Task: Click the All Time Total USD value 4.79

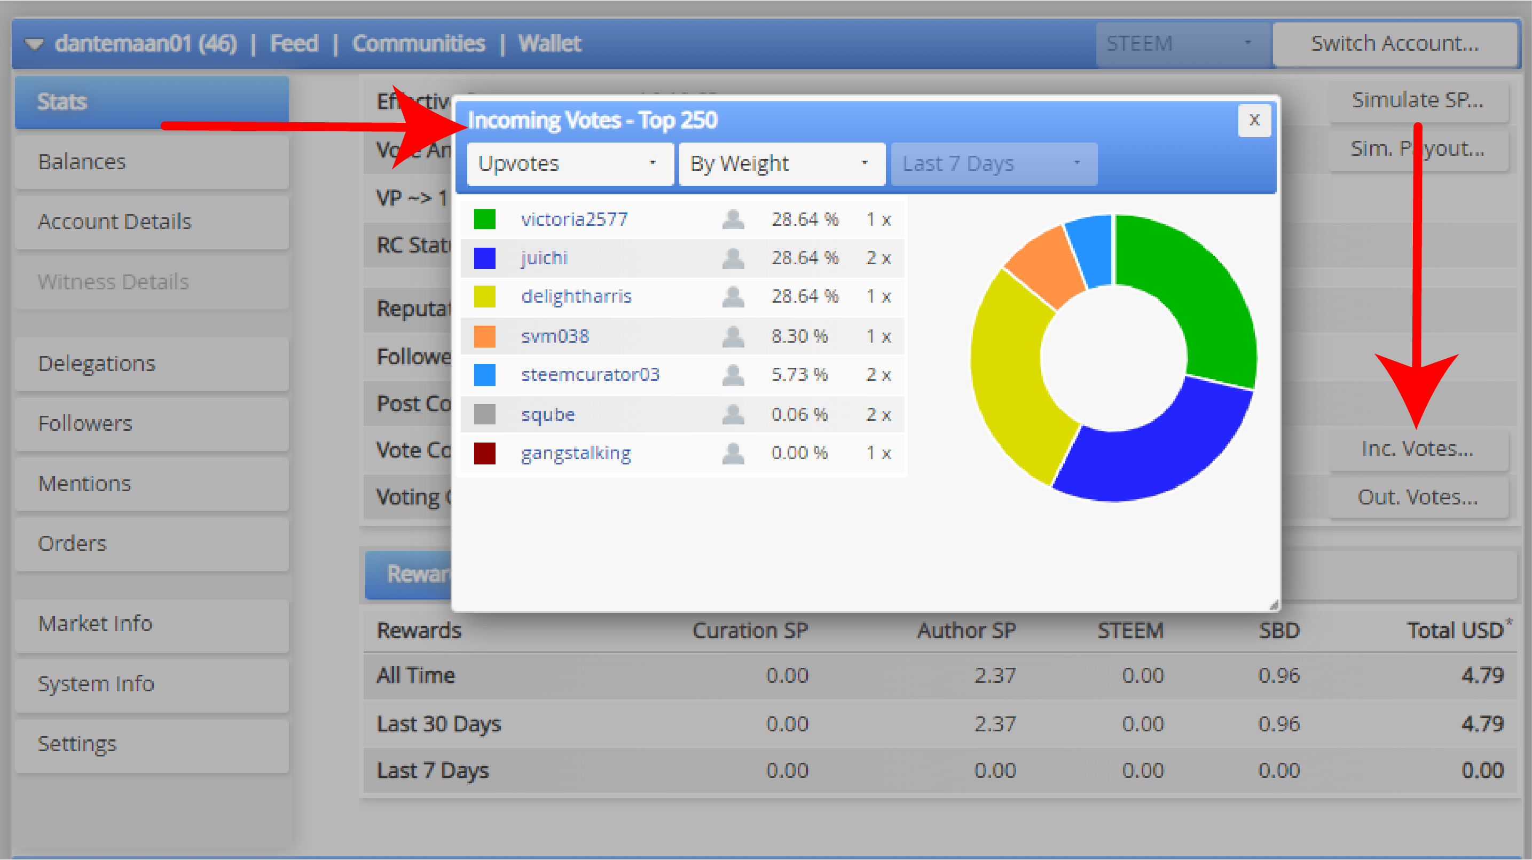Action: 1482,676
